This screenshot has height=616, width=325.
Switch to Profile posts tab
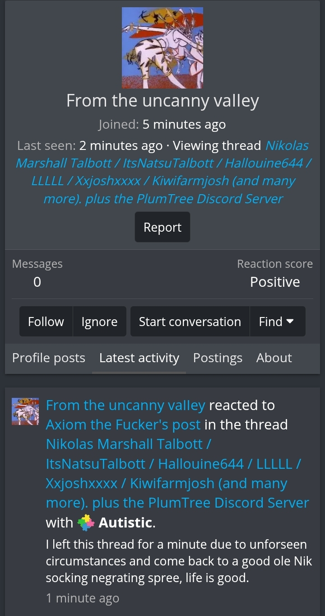click(x=49, y=358)
